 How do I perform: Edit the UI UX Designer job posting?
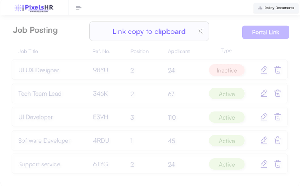coord(264,70)
